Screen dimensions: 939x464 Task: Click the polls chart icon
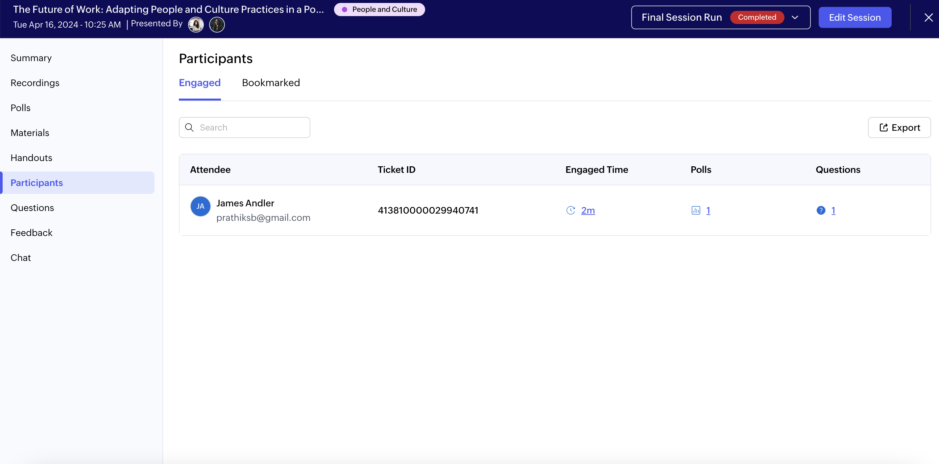695,210
